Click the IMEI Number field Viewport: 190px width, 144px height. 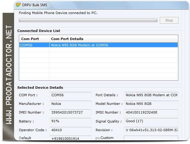point(71,112)
